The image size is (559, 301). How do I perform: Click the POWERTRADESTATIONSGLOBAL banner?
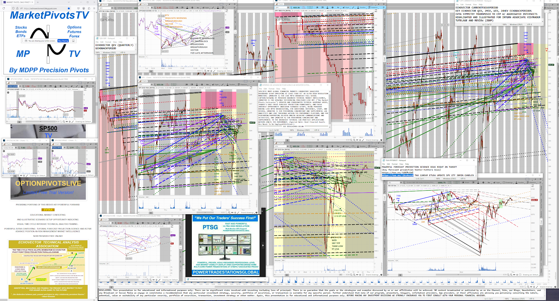coord(226,272)
